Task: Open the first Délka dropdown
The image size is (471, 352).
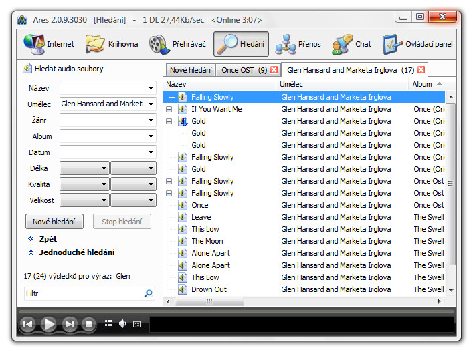Action: click(84, 168)
